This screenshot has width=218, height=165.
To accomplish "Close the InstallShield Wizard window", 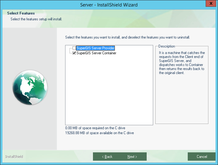I will click(x=211, y=3).
